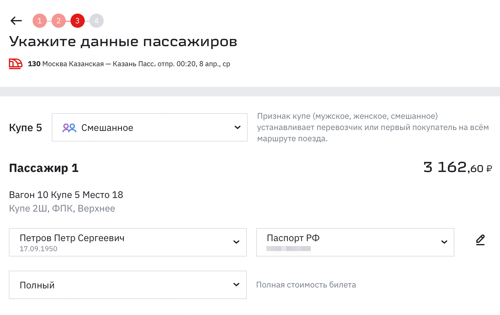Click the back arrow to return
500x315 pixels.
[x=16, y=20]
